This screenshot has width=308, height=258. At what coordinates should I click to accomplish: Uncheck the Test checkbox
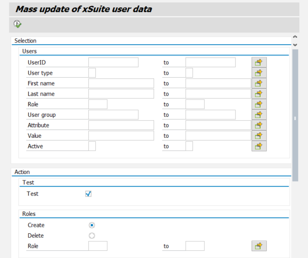pyautogui.click(x=88, y=193)
